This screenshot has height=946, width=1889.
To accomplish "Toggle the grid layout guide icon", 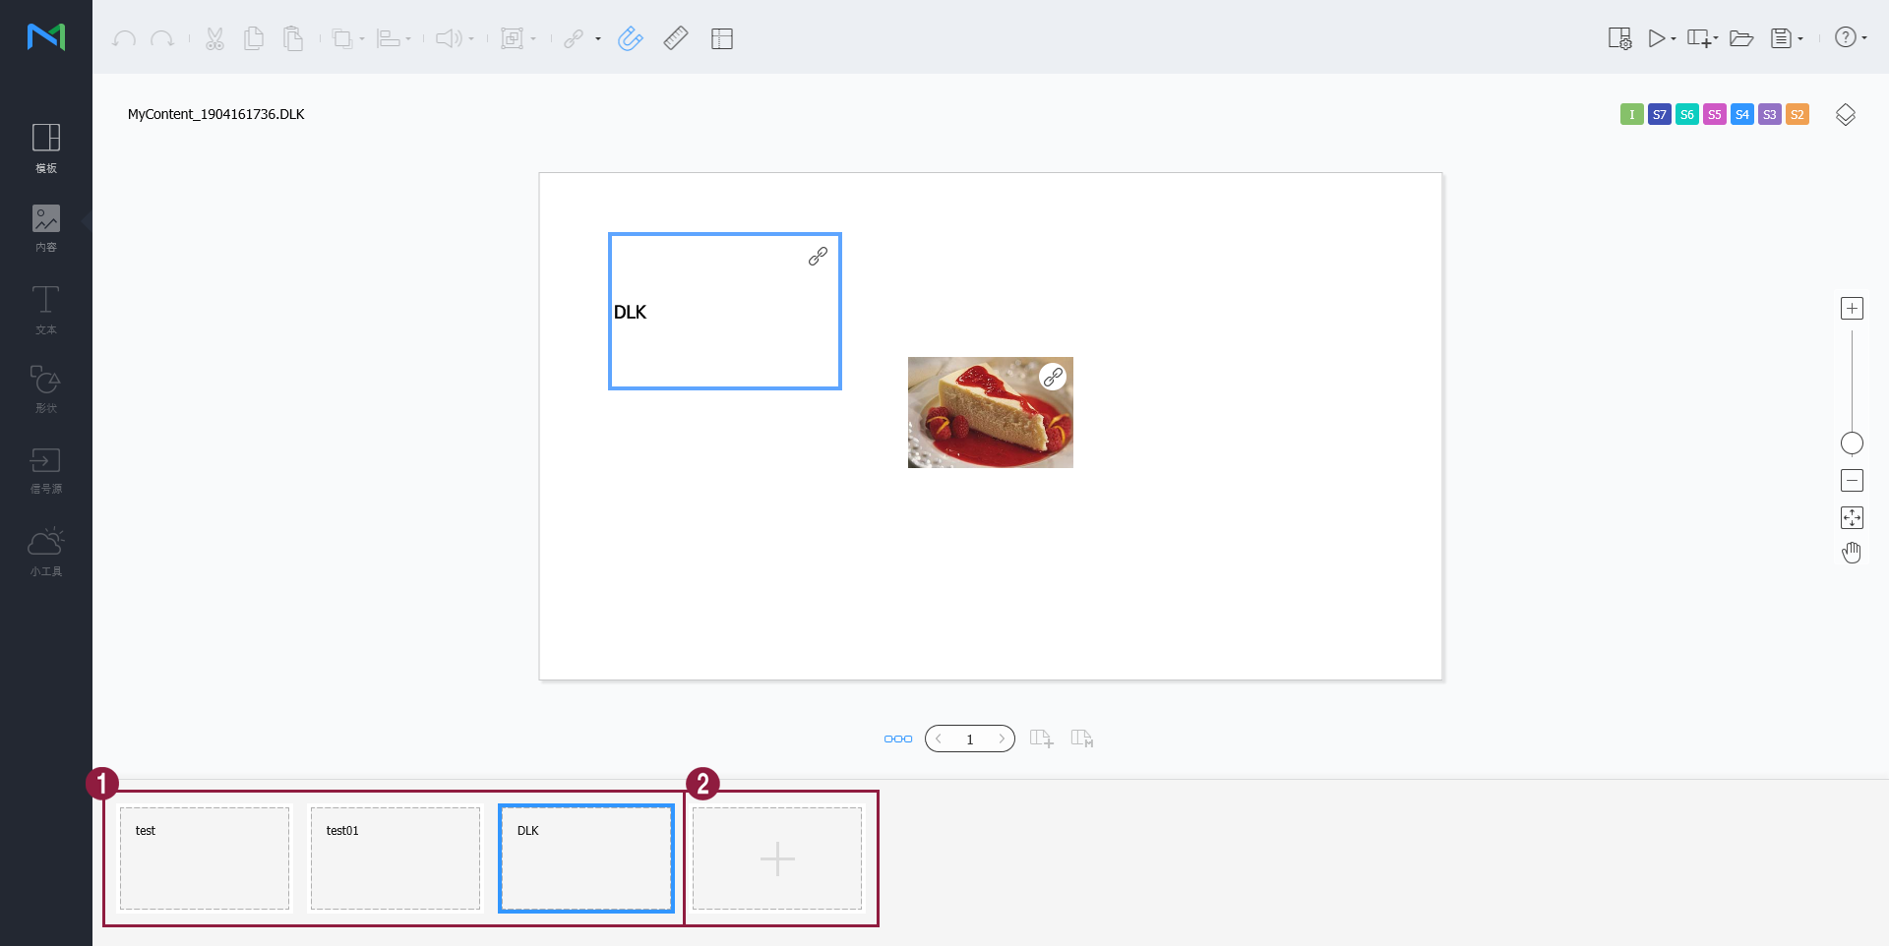I will coord(722,39).
